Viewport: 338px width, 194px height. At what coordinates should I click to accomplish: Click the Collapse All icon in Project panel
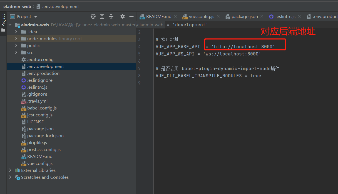111,16
